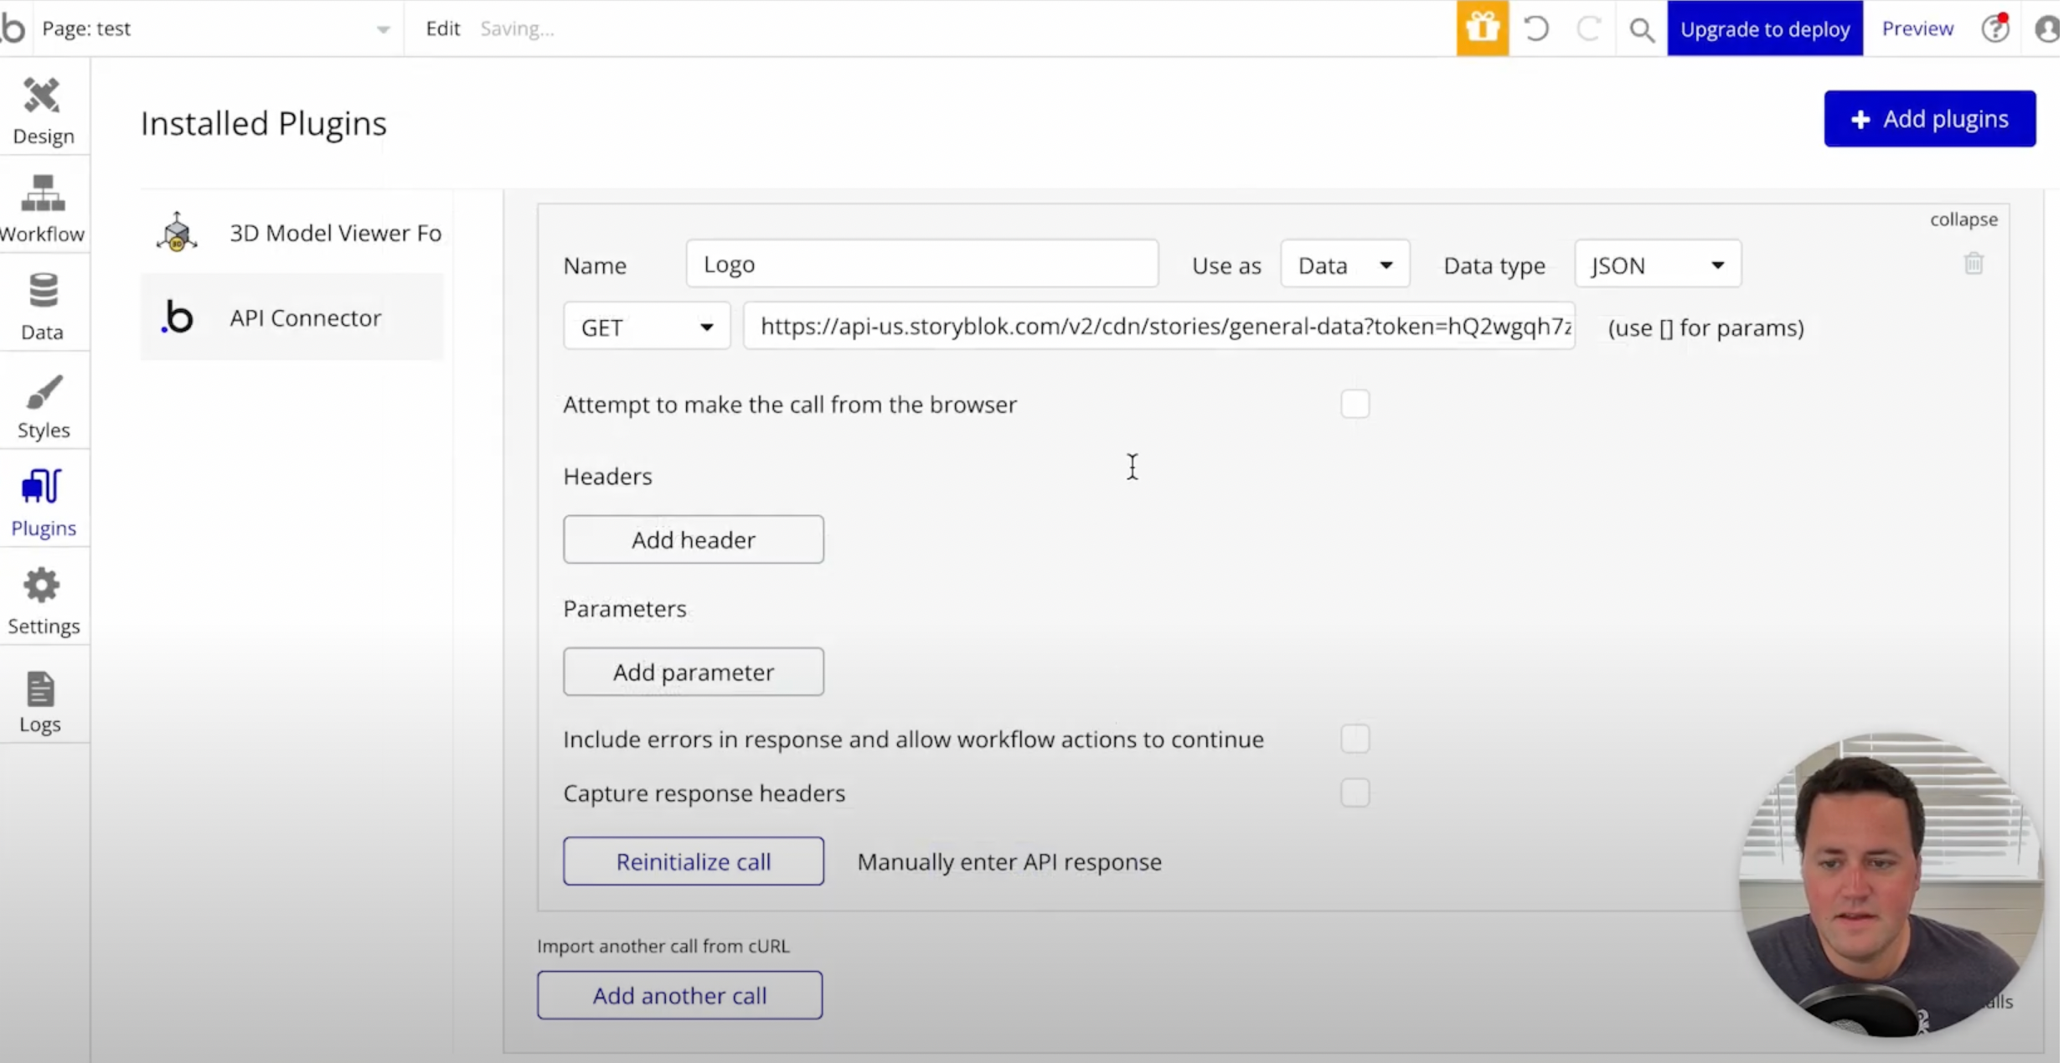The height and width of the screenshot is (1063, 2069).
Task: Open the Design tab icon
Action: coord(42,95)
